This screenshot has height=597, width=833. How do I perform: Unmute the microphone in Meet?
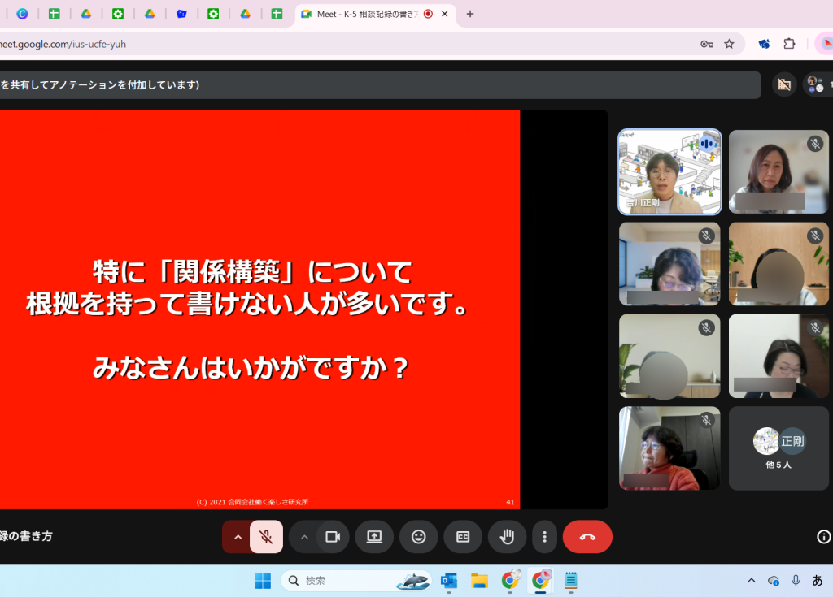pos(266,537)
